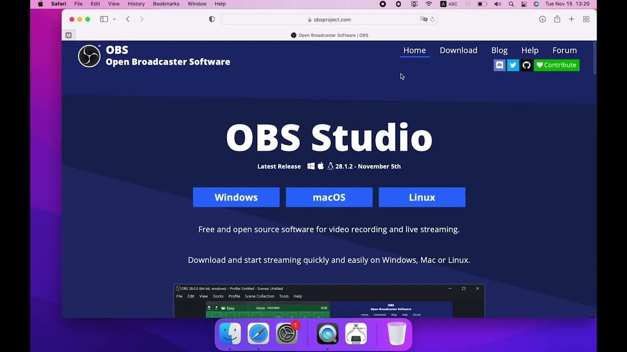The height and width of the screenshot is (352, 627).
Task: Open the macOS View menu
Action: pyautogui.click(x=114, y=4)
